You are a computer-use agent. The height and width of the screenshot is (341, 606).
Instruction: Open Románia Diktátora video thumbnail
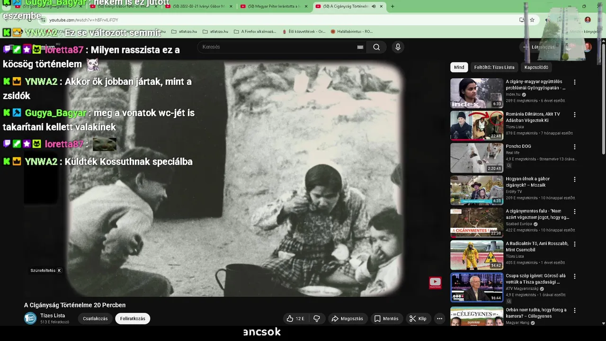coord(477,126)
